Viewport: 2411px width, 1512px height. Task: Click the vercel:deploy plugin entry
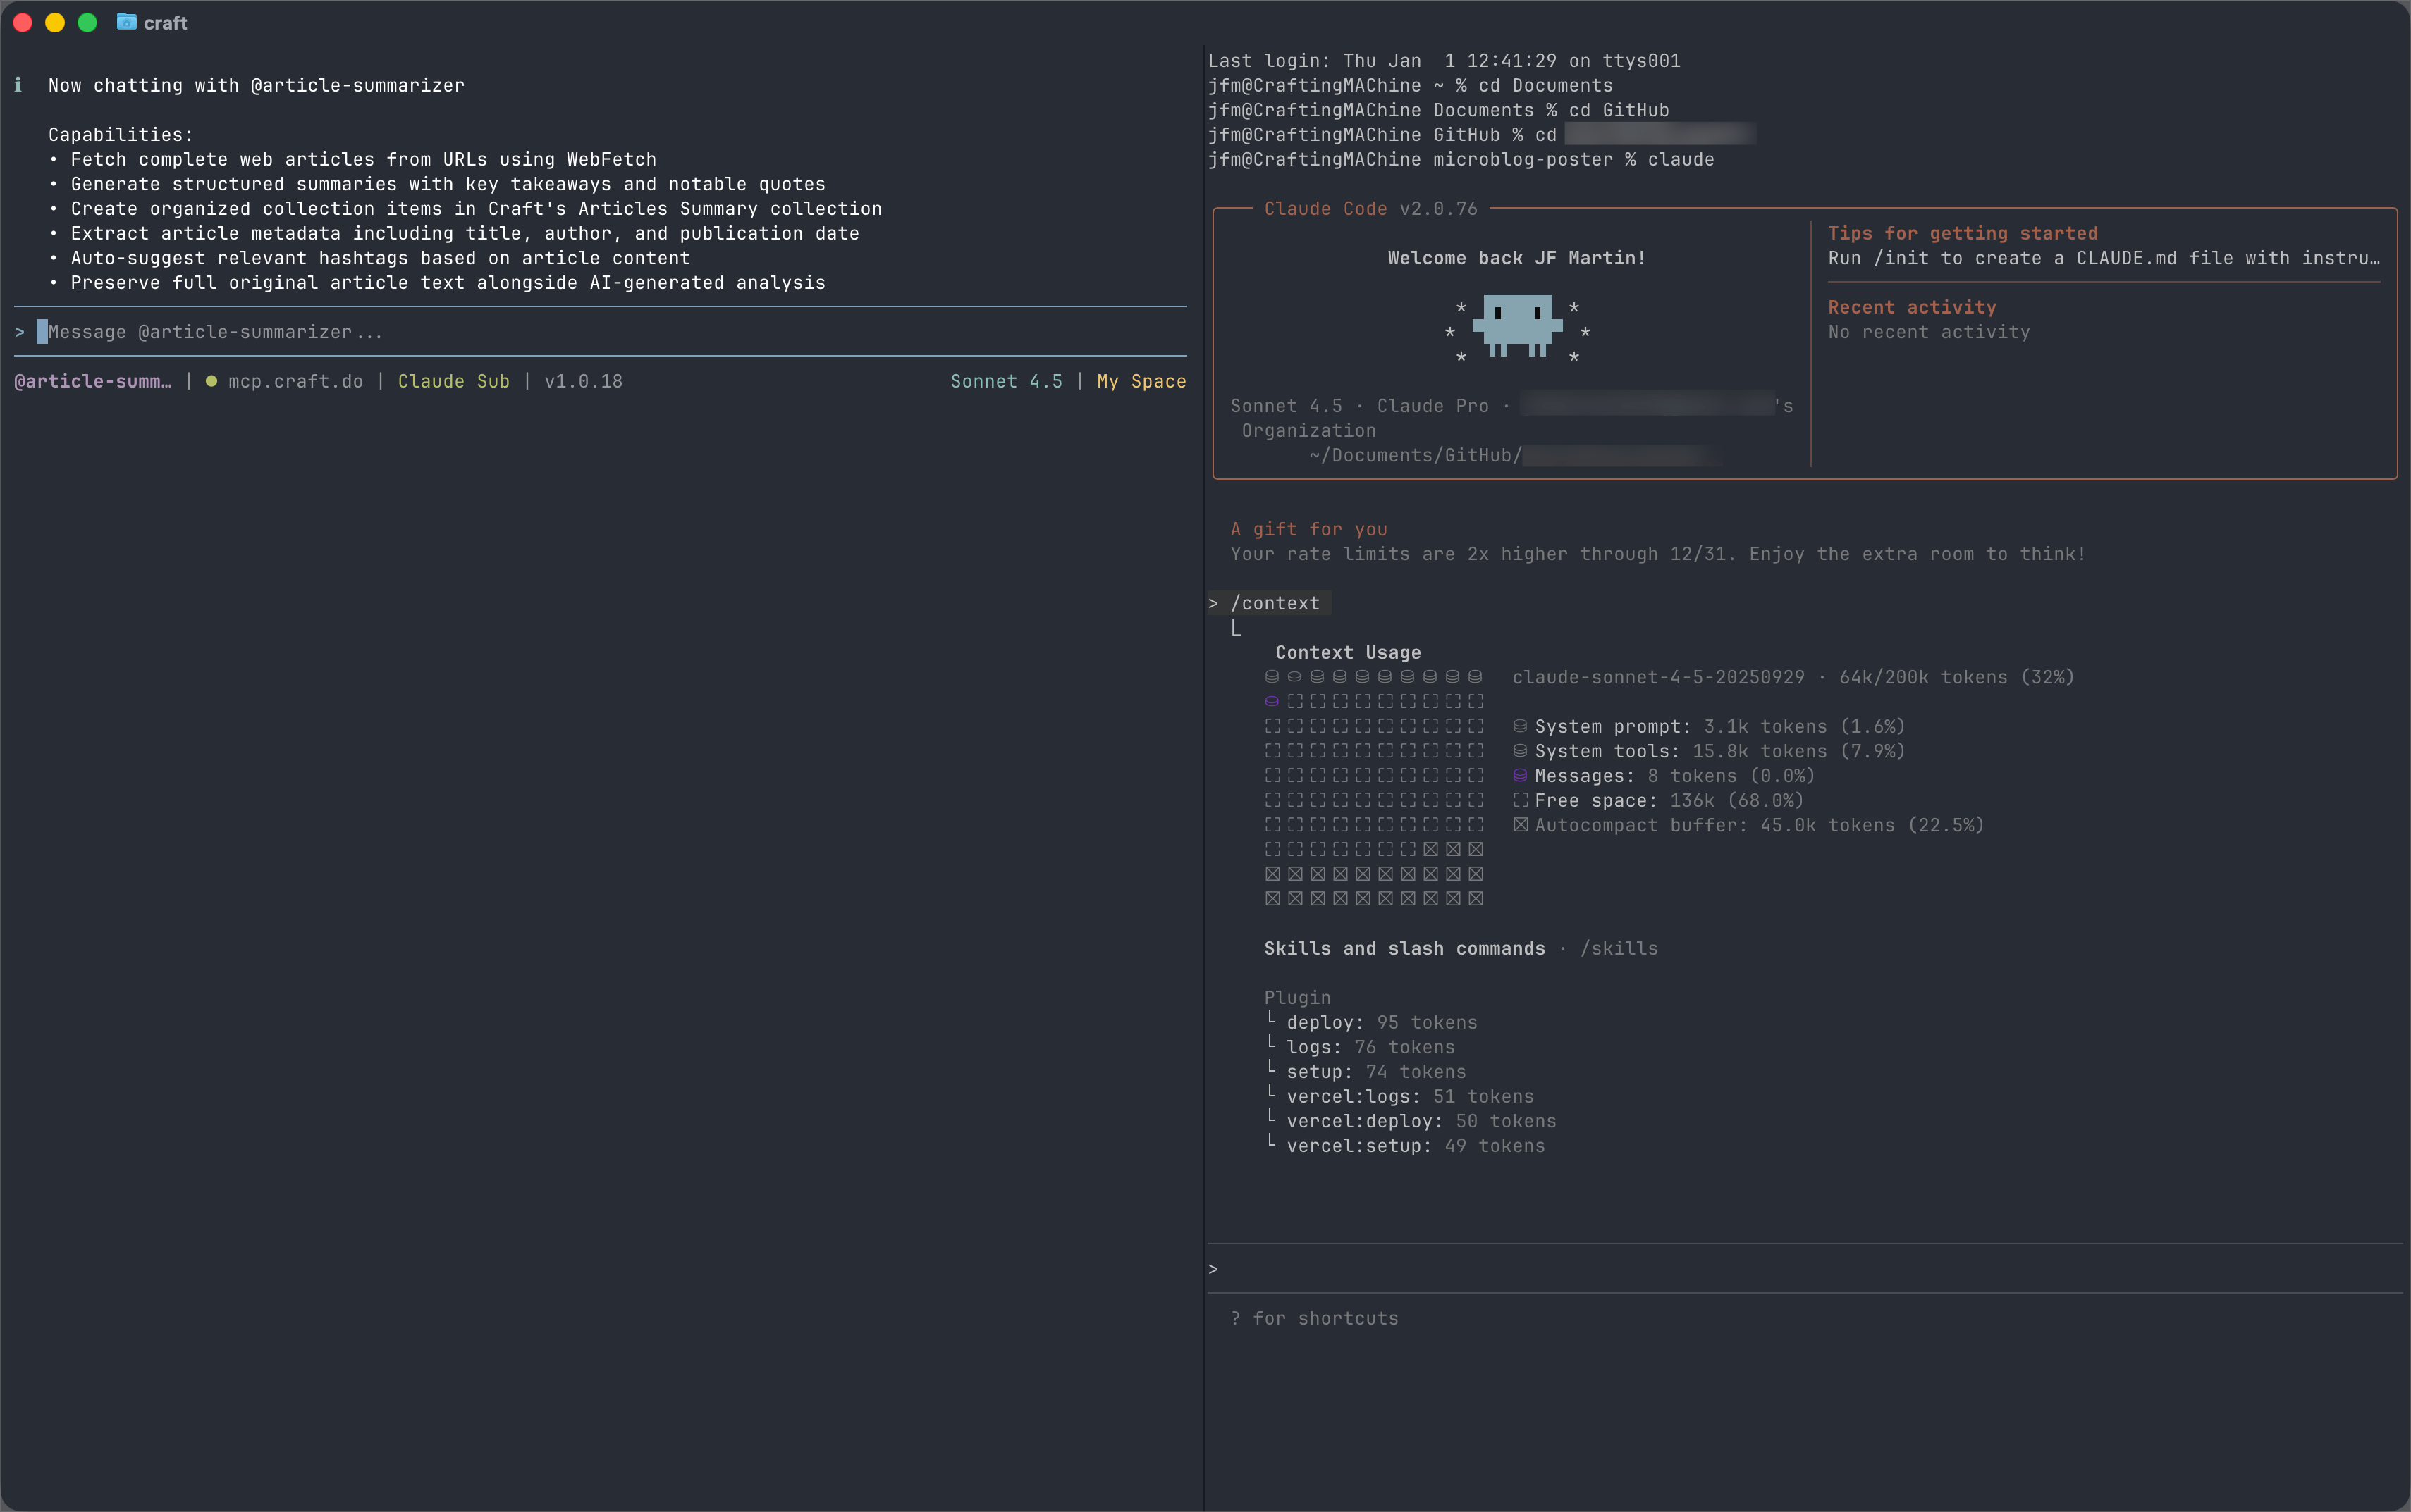[1363, 1121]
